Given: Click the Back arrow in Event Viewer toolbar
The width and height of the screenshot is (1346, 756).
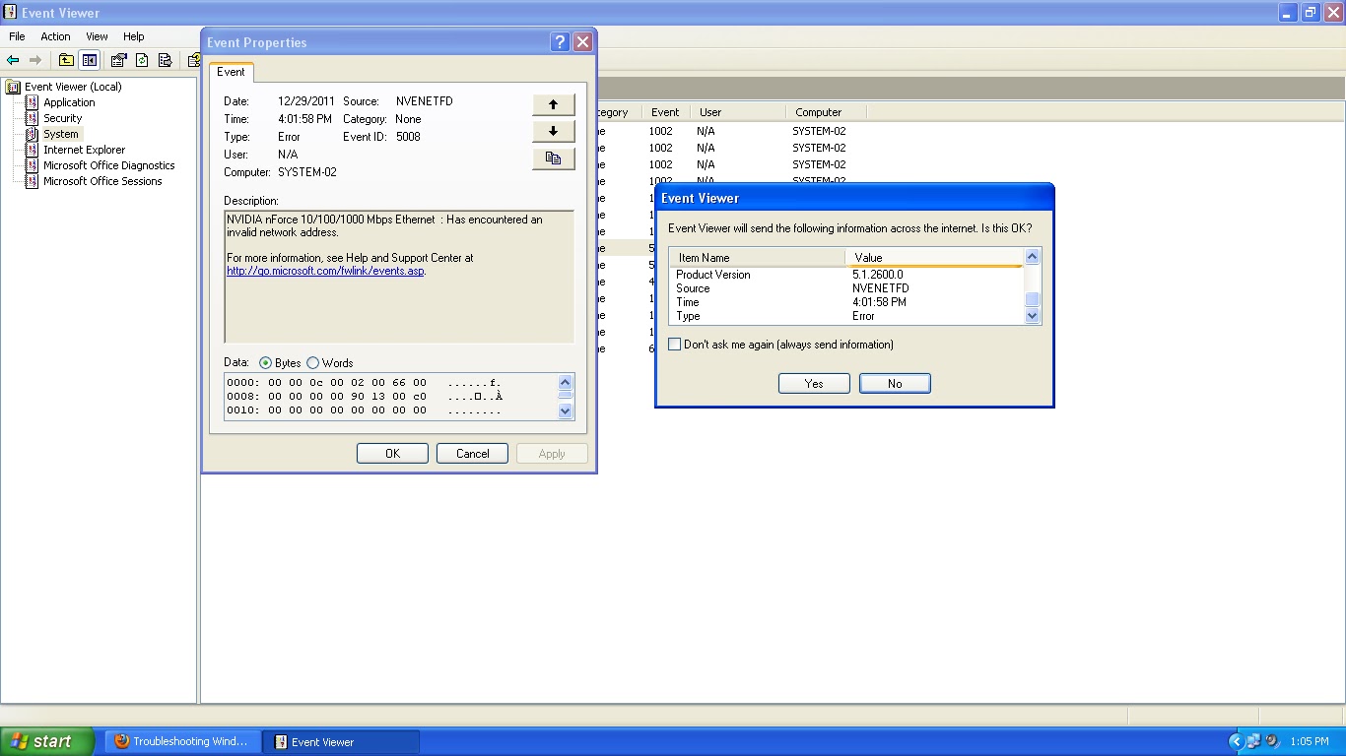Looking at the screenshot, I should (x=13, y=60).
